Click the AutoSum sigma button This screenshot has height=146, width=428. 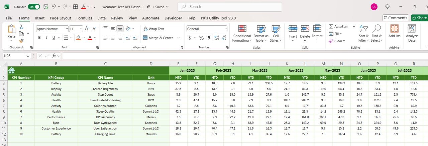(339, 26)
